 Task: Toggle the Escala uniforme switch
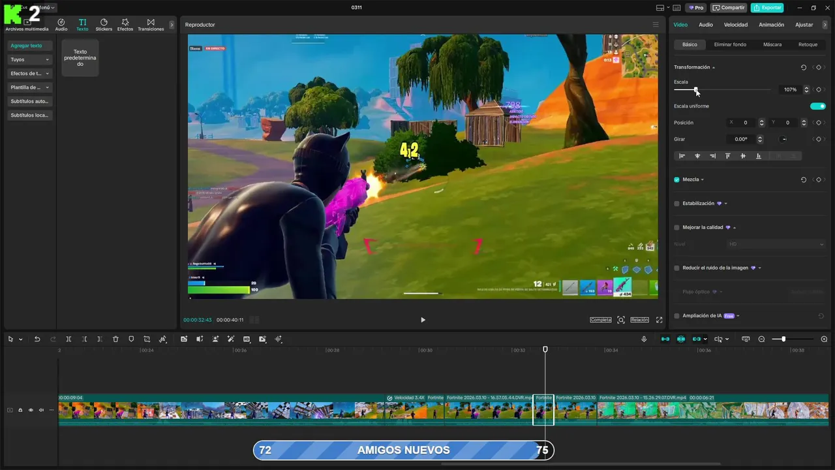pyautogui.click(x=818, y=106)
